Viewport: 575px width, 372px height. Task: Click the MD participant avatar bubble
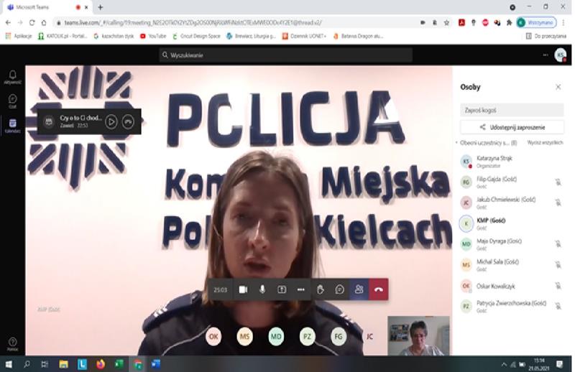(276, 336)
